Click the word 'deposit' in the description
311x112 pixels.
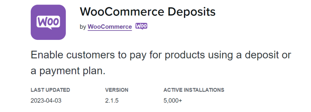pyautogui.click(x=262, y=55)
